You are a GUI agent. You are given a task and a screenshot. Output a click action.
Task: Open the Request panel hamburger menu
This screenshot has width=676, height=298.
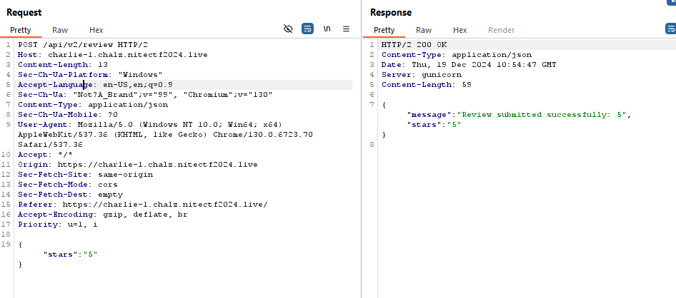(347, 29)
